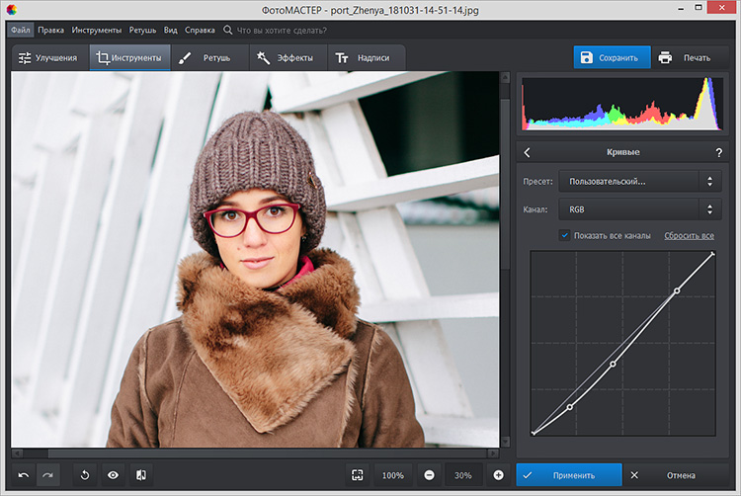Switch to the Ретушь tab
The width and height of the screenshot is (741, 496).
206,58
